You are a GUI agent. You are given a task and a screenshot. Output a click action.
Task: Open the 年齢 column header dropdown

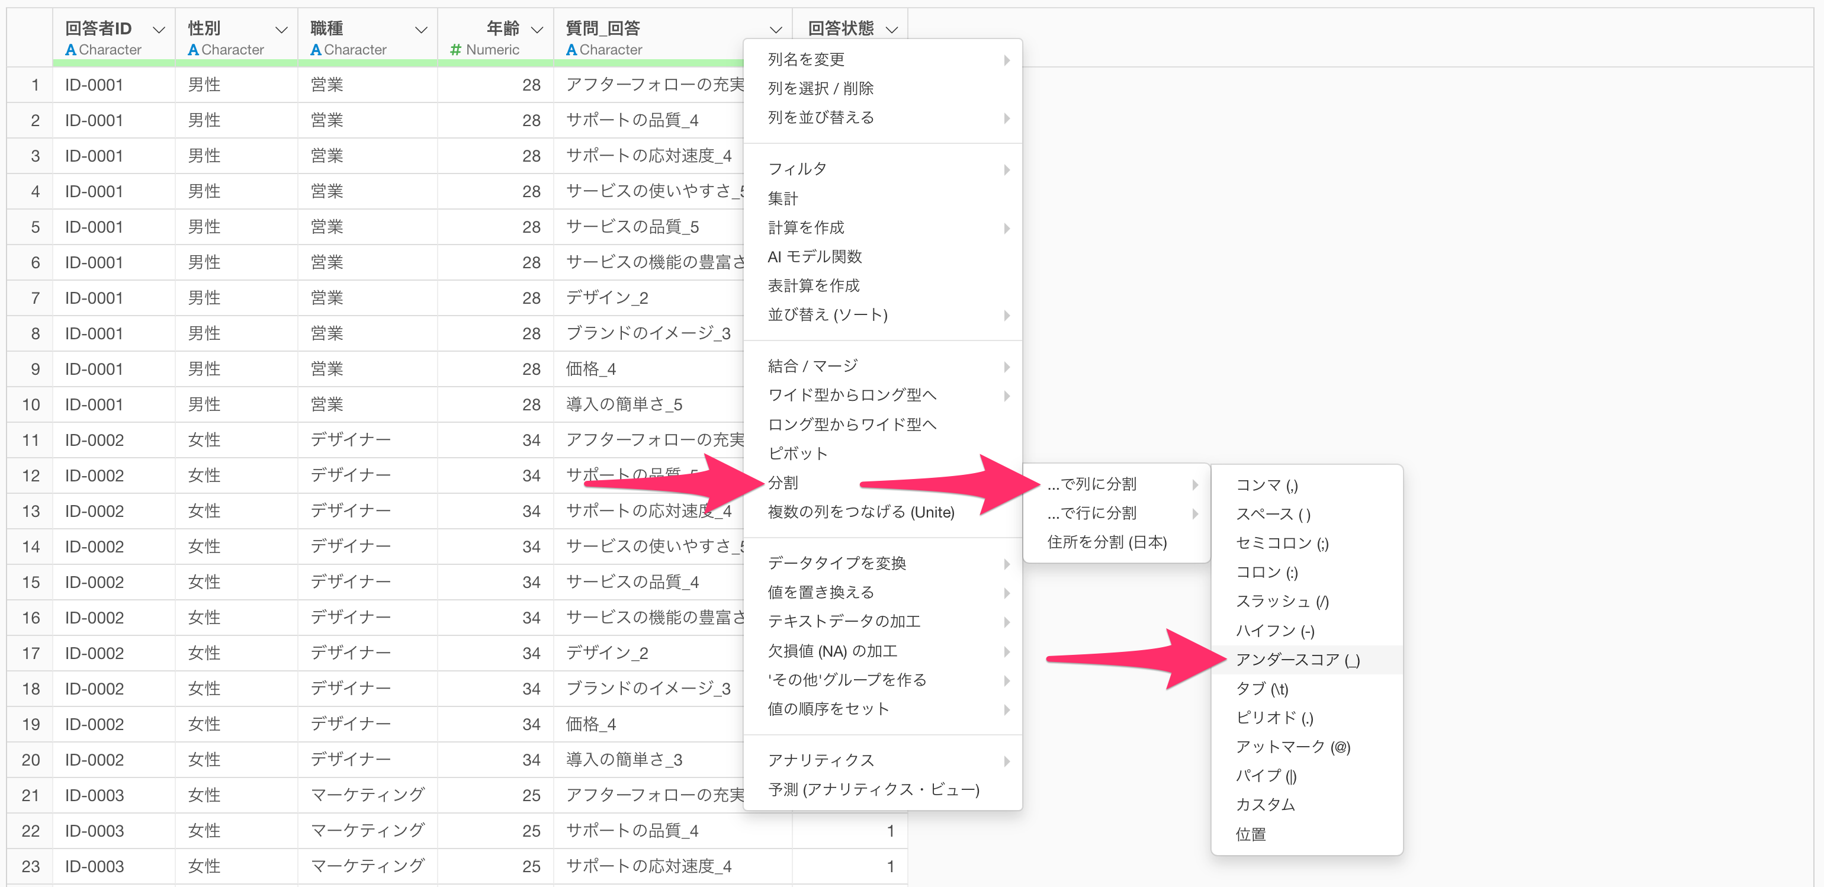point(537,30)
